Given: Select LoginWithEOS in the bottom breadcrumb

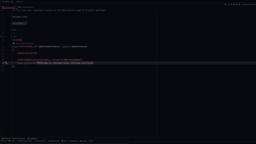Looking at the screenshot, I should point(32,139).
